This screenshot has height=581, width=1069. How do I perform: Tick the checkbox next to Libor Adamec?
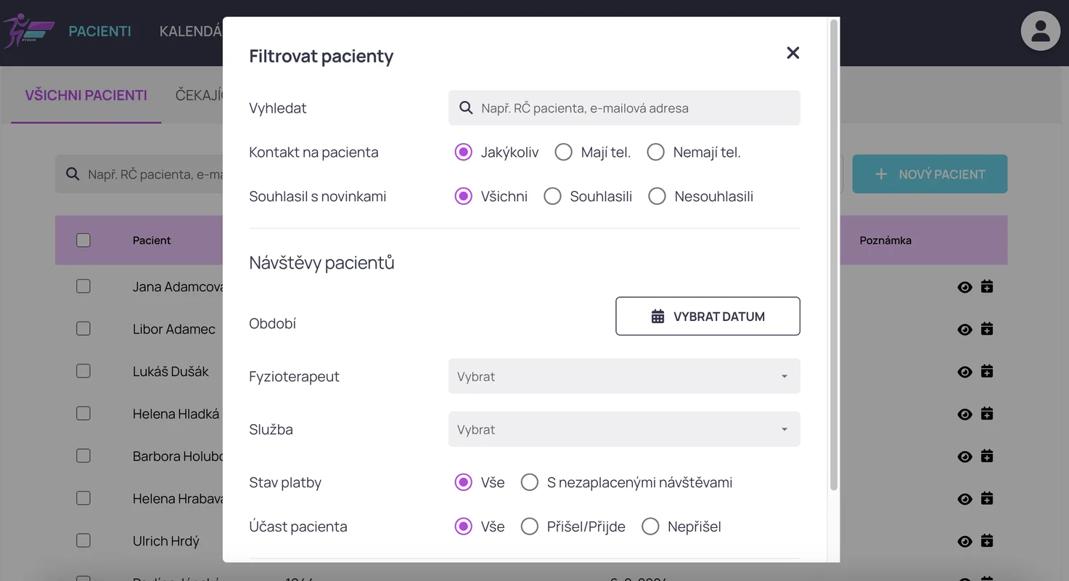click(83, 329)
